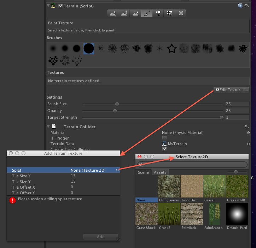Switch to the Scene tab

(x=143, y=172)
